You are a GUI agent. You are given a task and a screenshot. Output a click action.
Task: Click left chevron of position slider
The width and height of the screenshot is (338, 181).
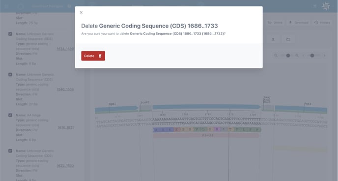(303, 56)
